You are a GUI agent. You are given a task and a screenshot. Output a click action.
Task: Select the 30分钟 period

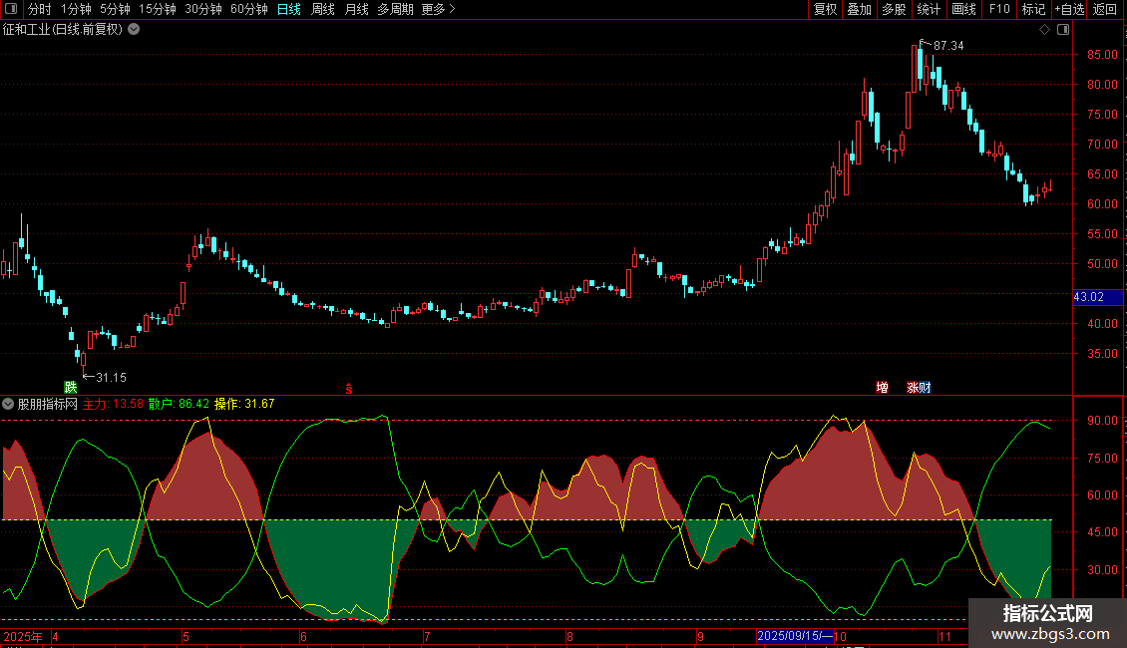point(203,9)
